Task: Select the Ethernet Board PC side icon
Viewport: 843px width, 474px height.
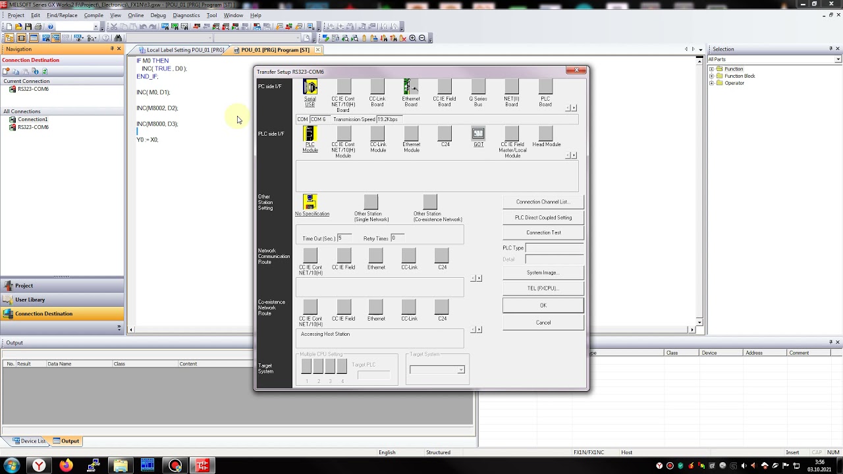Action: pos(410,87)
